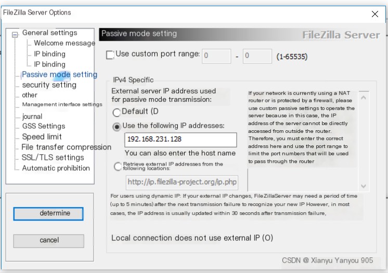Focus the port range end field
The height and width of the screenshot is (273, 388).
(257, 56)
